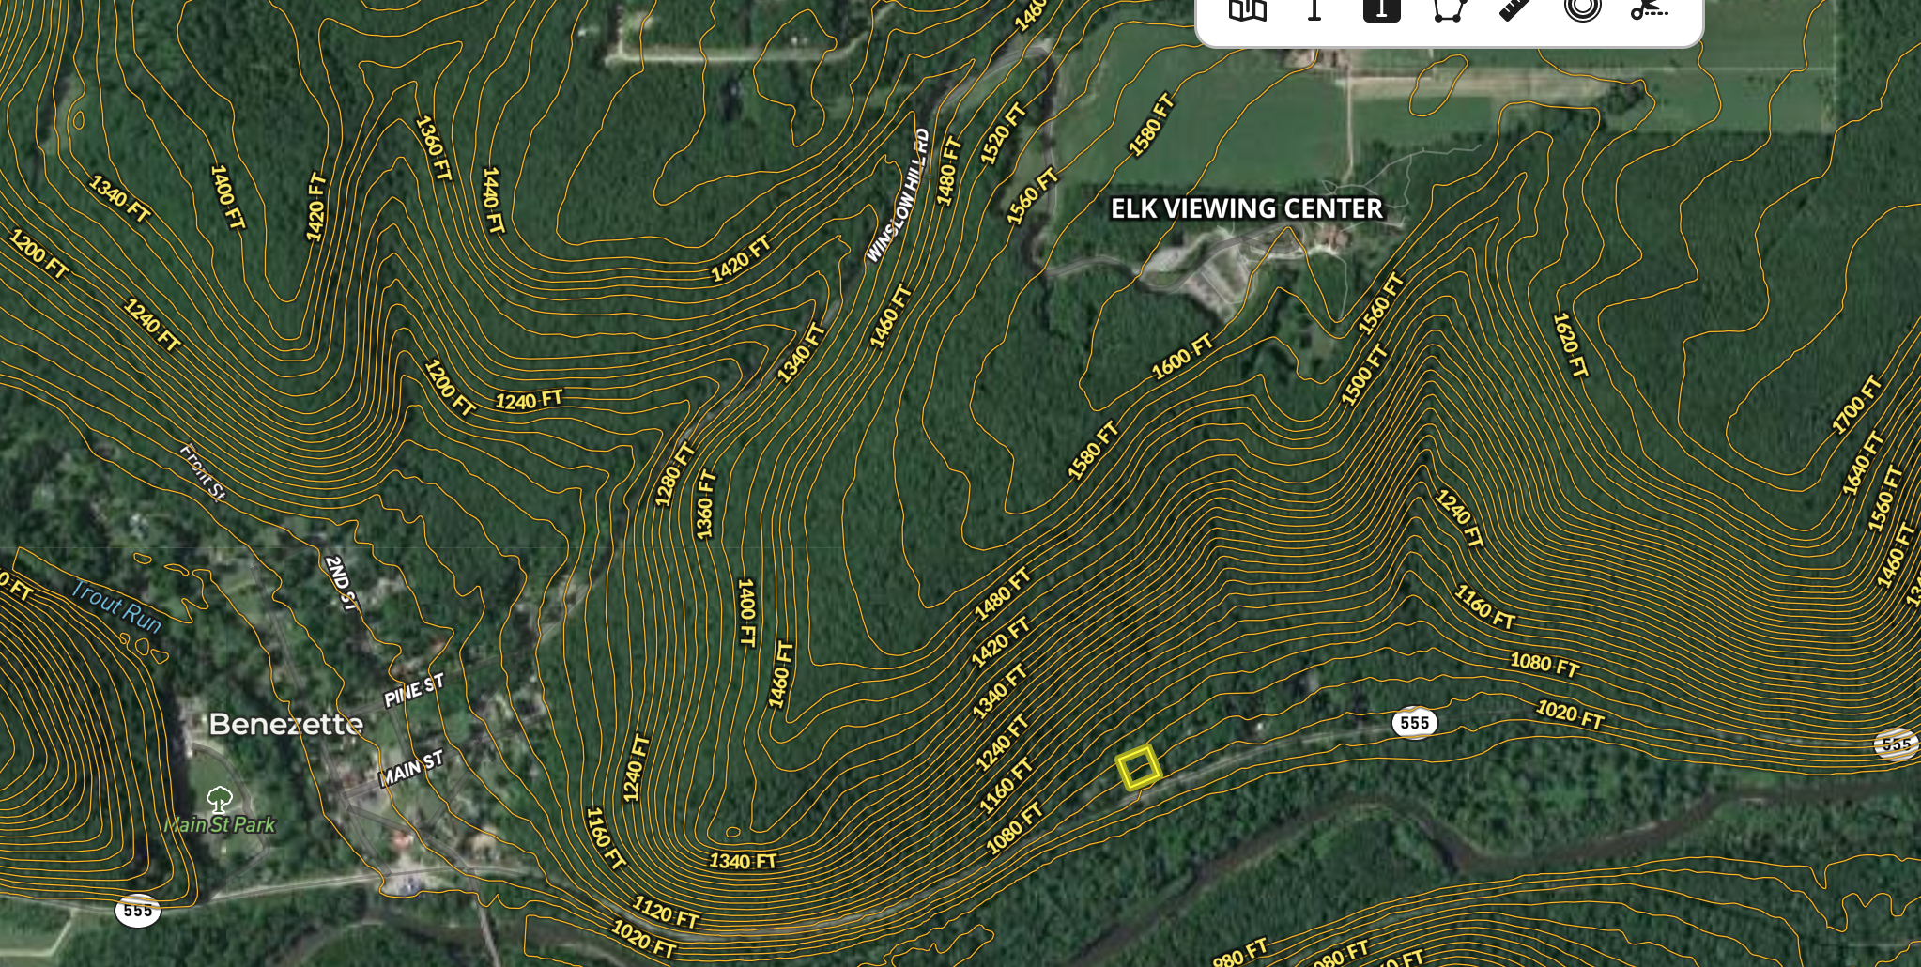1921x967 pixels.
Task: Click the Main St Park tree icon
Action: tap(220, 800)
